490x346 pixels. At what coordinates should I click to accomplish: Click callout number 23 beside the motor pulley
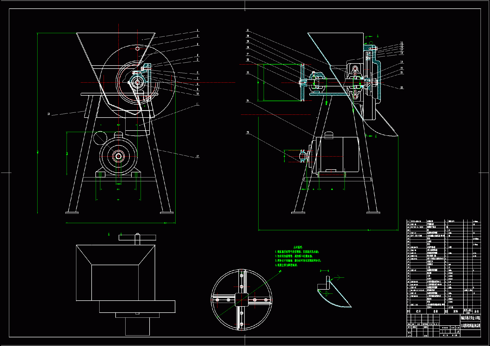click(x=248, y=132)
